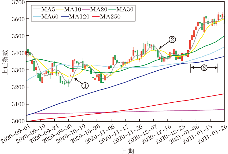The image size is (228, 154).
Task: Click the 2021-01-26 date tick label
Action: coord(212,134)
